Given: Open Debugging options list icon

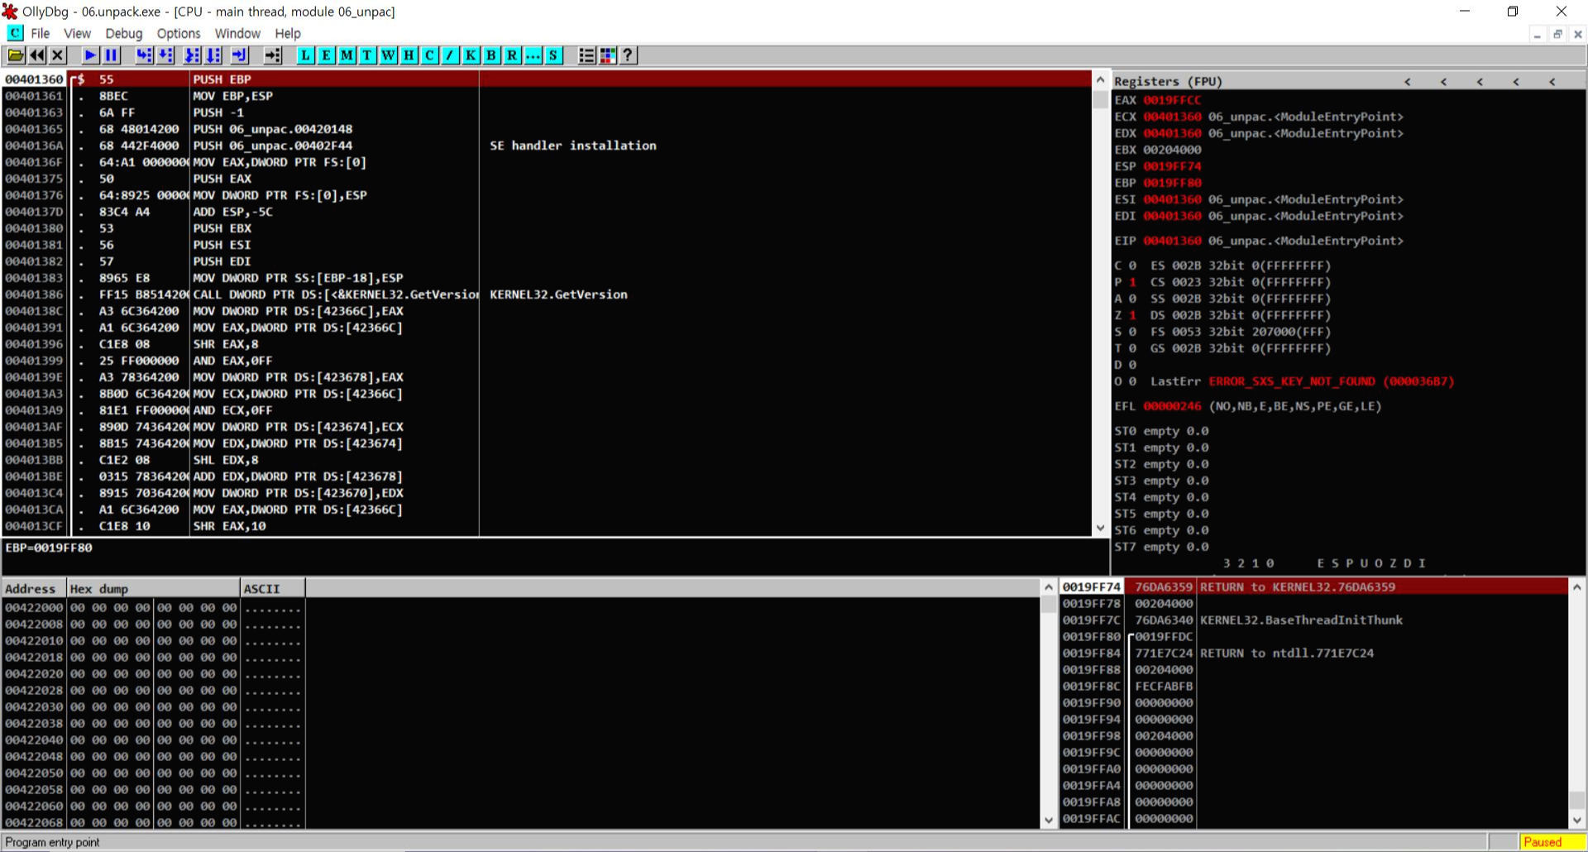Looking at the screenshot, I should 586,55.
